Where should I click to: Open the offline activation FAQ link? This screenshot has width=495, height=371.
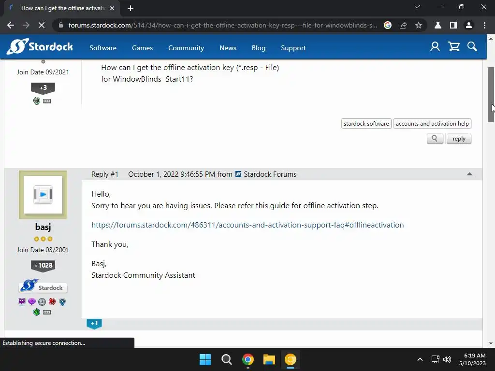pos(247,225)
